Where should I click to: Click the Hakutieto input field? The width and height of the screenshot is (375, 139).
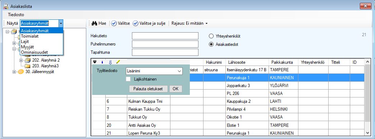[x=165, y=36]
